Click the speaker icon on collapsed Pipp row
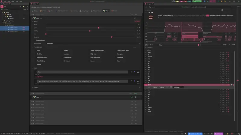 point(136,97)
